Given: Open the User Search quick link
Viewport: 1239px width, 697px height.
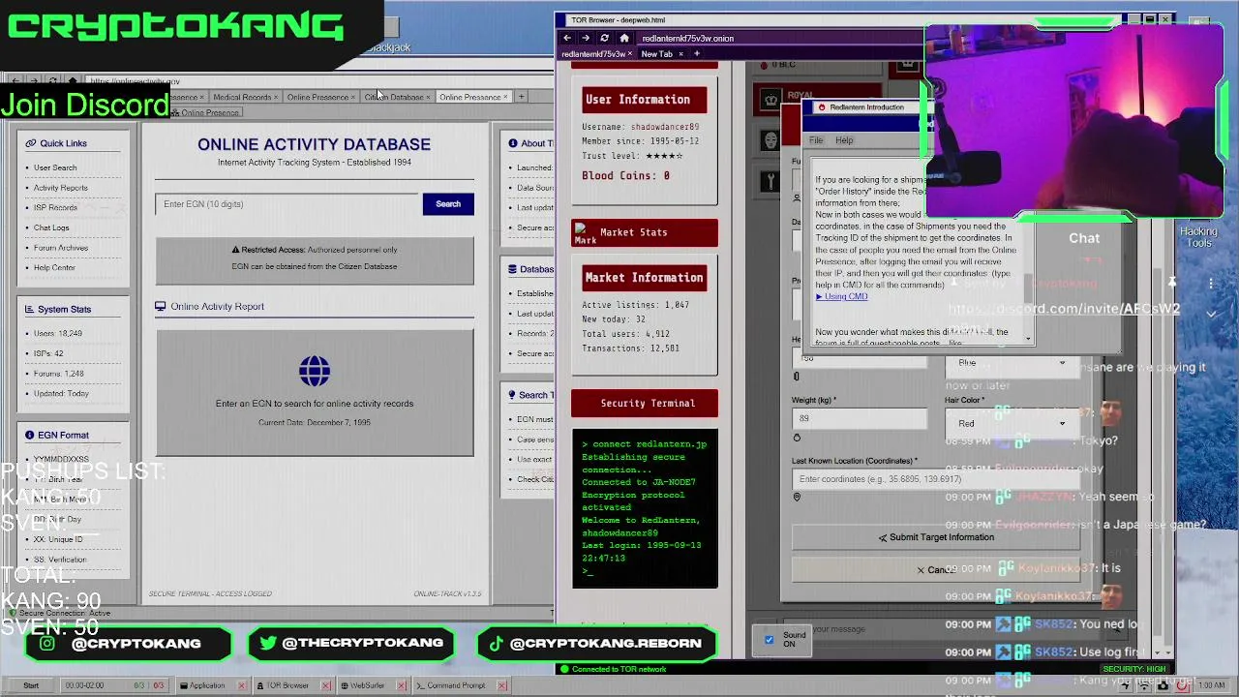Looking at the screenshot, I should click(x=55, y=167).
